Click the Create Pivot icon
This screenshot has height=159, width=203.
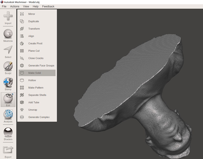22,43
